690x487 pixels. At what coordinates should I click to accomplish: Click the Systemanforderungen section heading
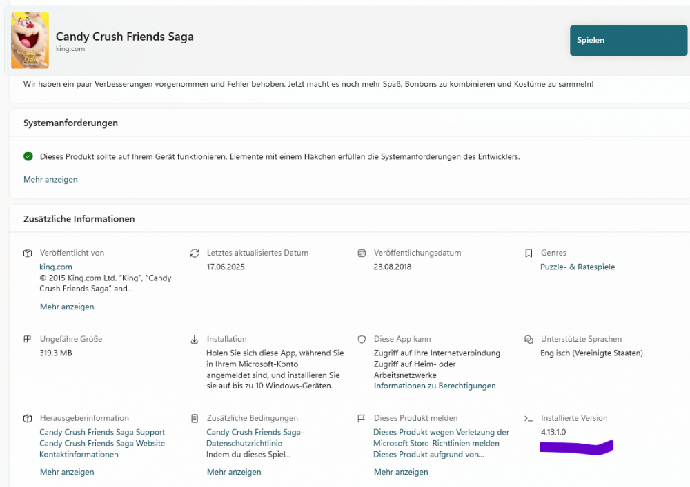(x=71, y=123)
